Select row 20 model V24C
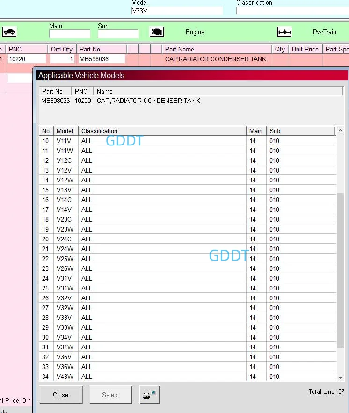Image resolution: width=349 pixels, height=413 pixels. [x=187, y=239]
